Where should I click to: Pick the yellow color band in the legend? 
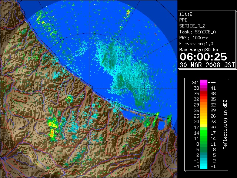click(x=203, y=122)
